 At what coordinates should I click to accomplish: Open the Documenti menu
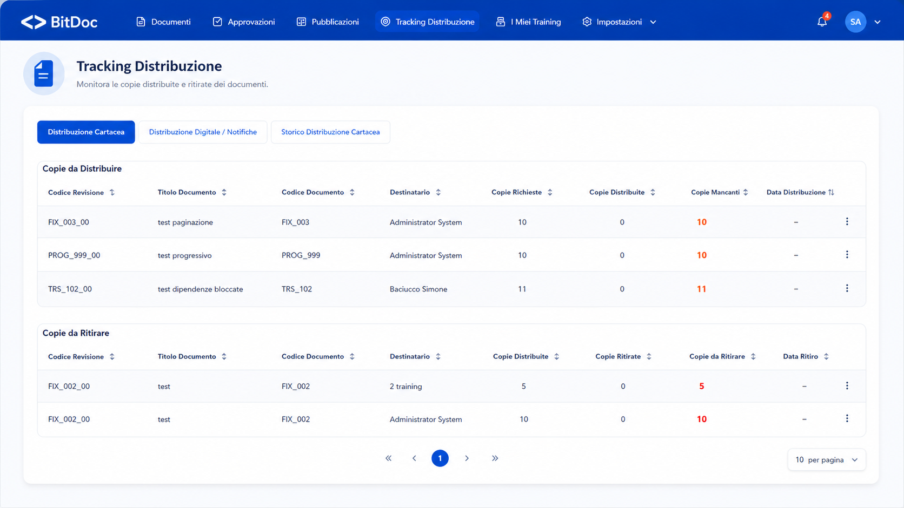163,22
